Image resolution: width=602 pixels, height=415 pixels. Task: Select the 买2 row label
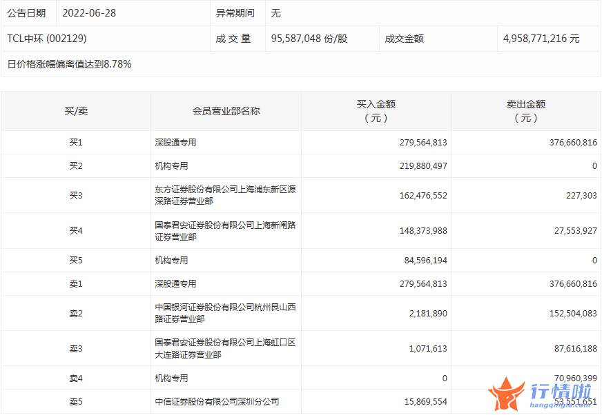(76, 165)
